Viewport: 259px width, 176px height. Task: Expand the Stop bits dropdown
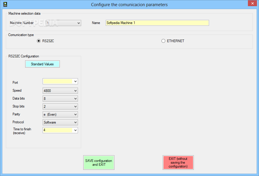pyautogui.click(x=60, y=107)
